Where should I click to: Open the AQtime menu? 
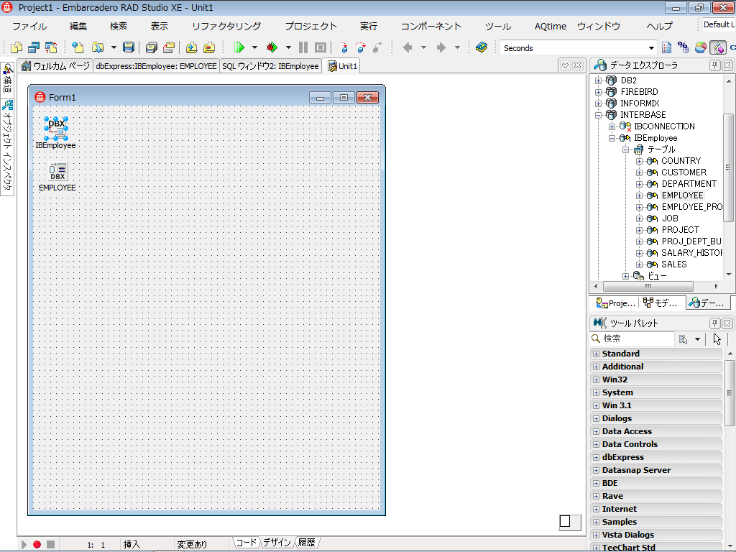[x=550, y=27]
